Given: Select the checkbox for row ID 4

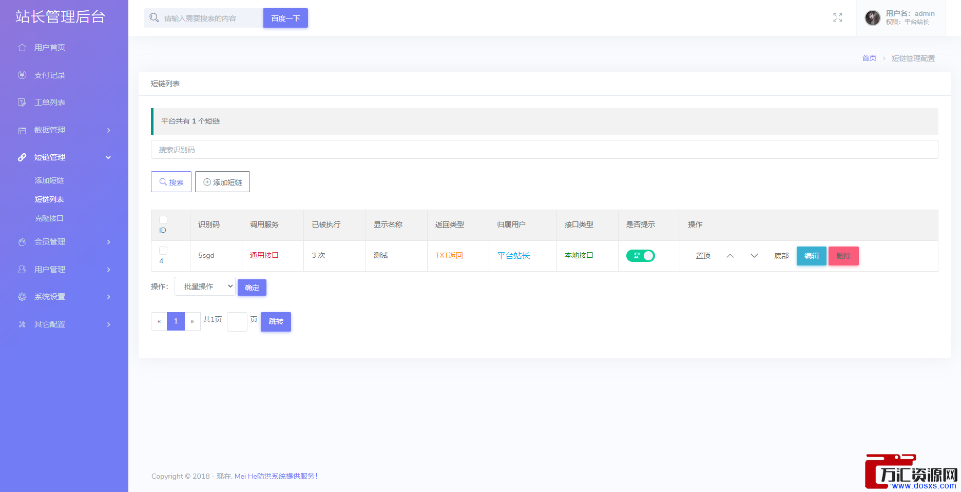Looking at the screenshot, I should [163, 251].
